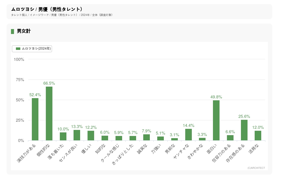This screenshot has width=281, height=179.
Task: Click the 面白い bar at 49.8%
Action: pos(216,120)
